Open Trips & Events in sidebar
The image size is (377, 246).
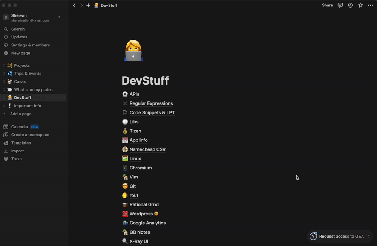[28, 74]
